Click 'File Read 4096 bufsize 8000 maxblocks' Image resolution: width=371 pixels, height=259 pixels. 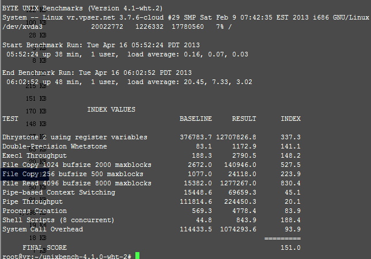[77, 184]
